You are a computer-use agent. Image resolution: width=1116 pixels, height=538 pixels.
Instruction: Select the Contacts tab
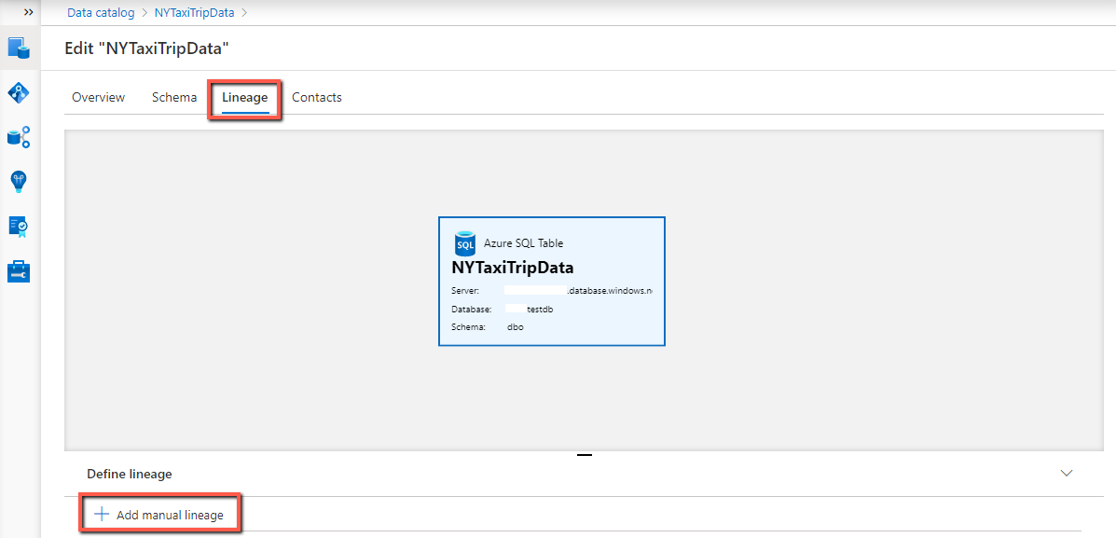pyautogui.click(x=316, y=97)
